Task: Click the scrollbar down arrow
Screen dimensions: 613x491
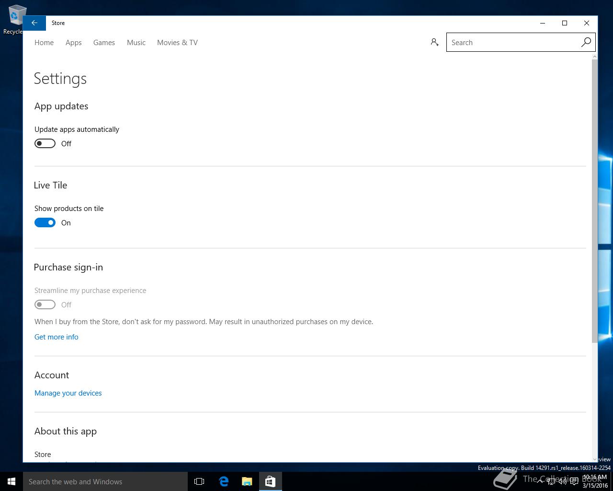Action: pyautogui.click(x=594, y=459)
